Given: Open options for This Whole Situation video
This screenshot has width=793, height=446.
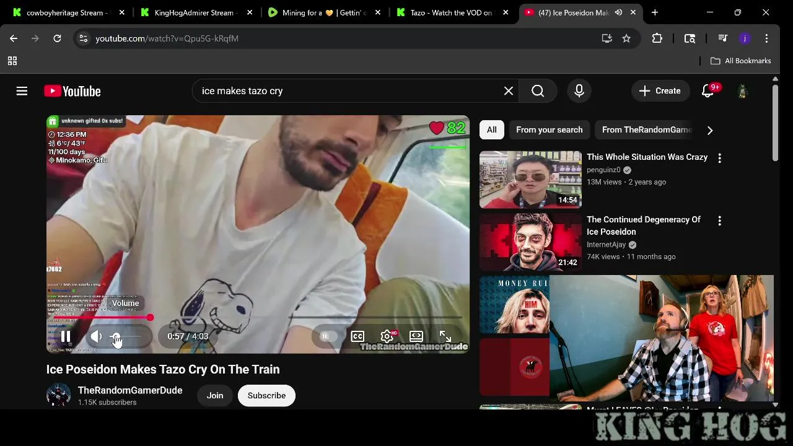Looking at the screenshot, I should [x=719, y=159].
